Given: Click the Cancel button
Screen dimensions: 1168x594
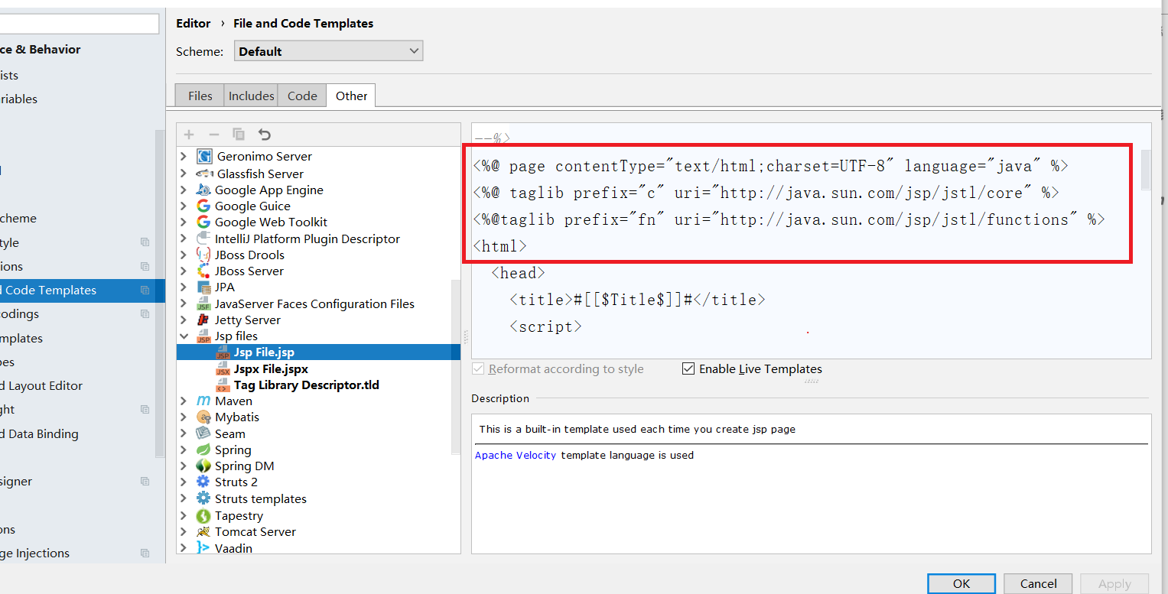Looking at the screenshot, I should (x=1038, y=583).
